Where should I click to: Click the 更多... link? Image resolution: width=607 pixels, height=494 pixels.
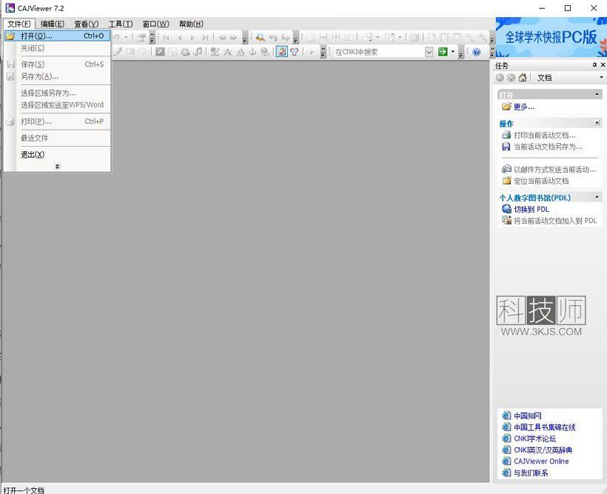coord(524,107)
